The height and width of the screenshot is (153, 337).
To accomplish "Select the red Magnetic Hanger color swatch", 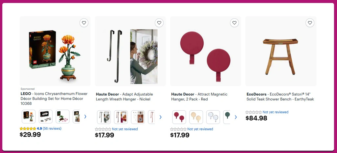I will pyautogui.click(x=179, y=117).
